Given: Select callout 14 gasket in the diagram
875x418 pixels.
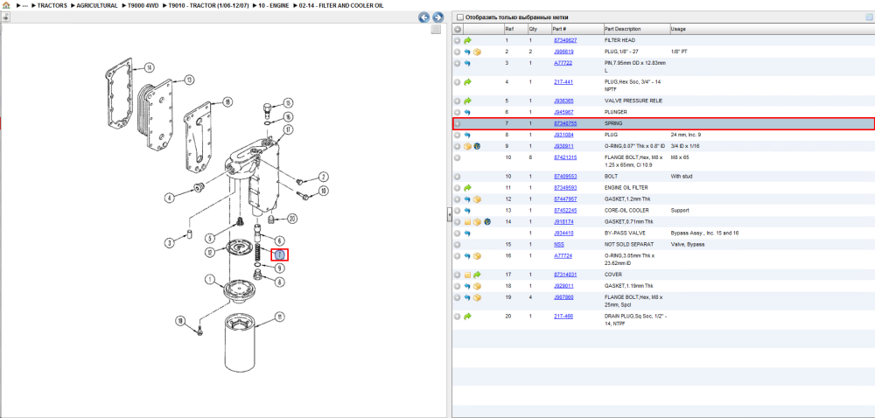Looking at the screenshot, I should pyautogui.click(x=149, y=67).
